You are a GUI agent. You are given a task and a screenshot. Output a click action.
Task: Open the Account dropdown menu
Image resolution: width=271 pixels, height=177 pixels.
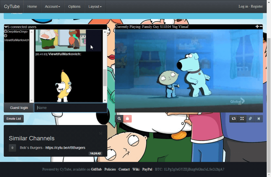coord(52,7)
